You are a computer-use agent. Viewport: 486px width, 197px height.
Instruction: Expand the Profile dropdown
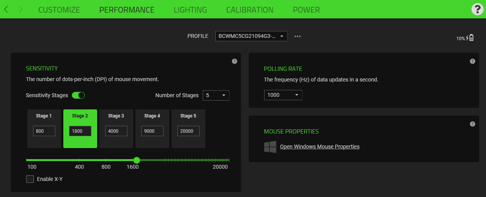tap(251, 36)
